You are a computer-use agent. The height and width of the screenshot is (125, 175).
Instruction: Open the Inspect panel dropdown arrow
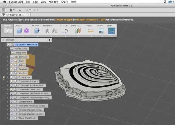point(91,36)
